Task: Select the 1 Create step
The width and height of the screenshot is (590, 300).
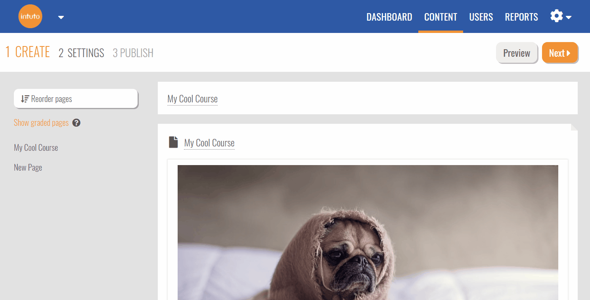Action: pos(27,52)
